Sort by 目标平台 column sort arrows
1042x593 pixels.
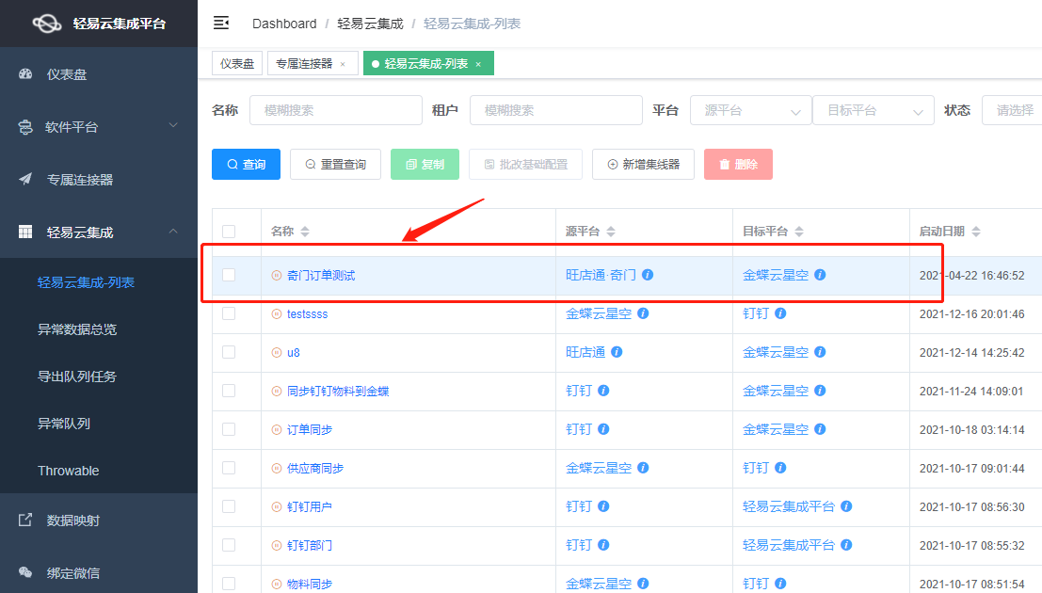pyautogui.click(x=799, y=232)
